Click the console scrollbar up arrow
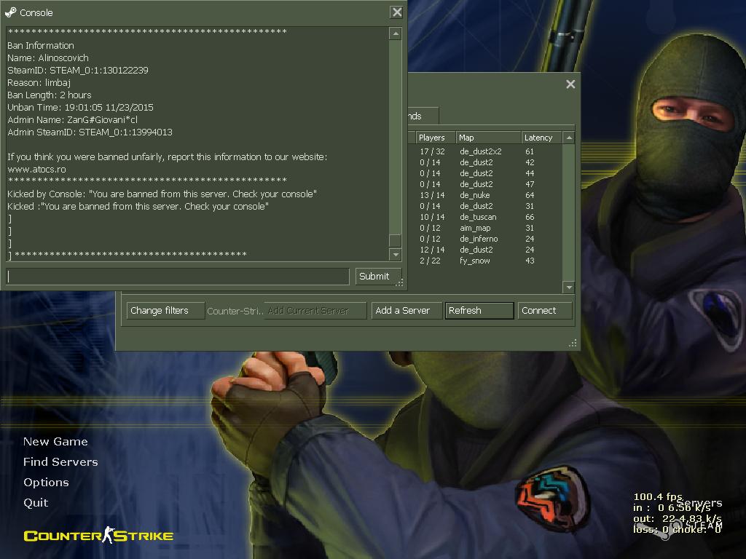 click(395, 33)
